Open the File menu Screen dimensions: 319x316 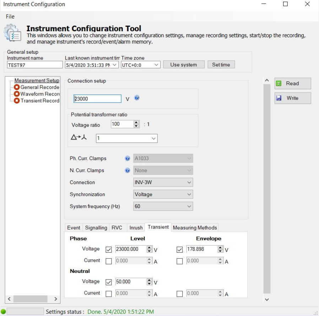point(10,17)
